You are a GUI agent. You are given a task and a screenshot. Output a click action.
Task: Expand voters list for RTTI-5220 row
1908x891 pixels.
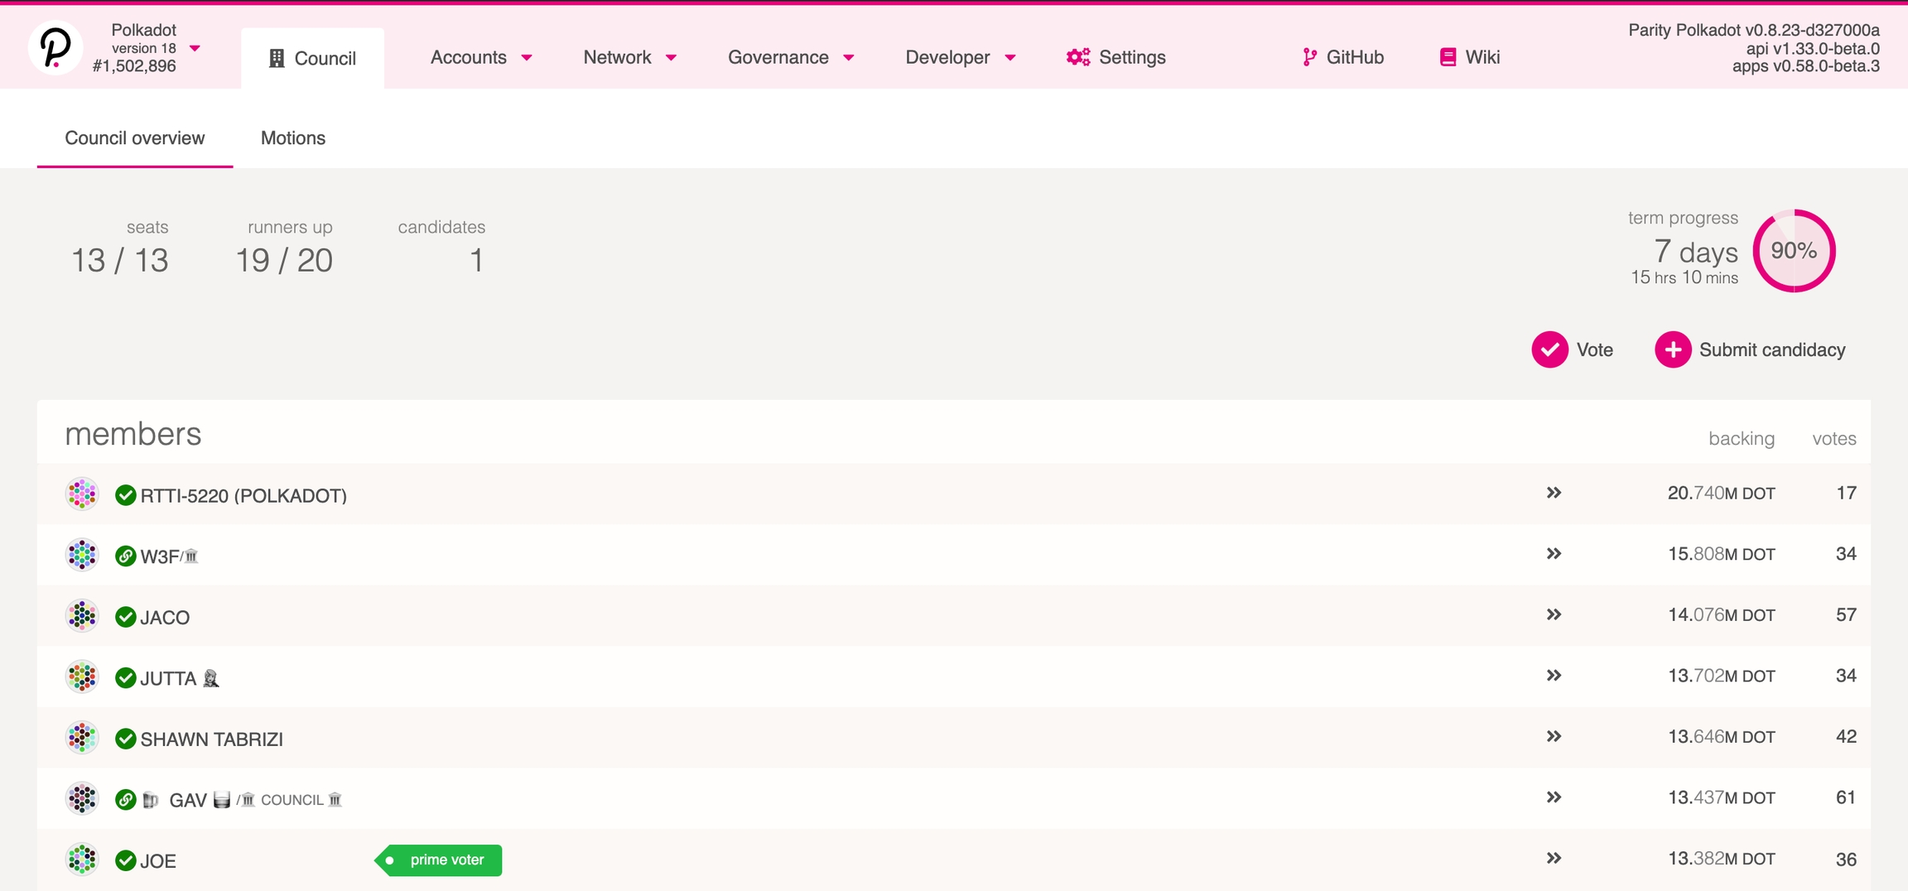(x=1554, y=494)
